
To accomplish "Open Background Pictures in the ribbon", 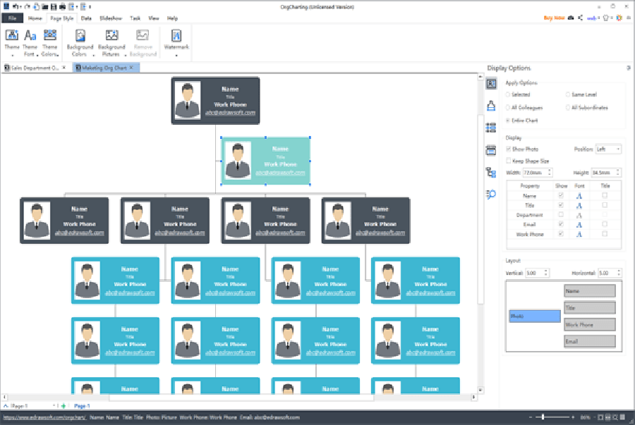I will tap(111, 35).
